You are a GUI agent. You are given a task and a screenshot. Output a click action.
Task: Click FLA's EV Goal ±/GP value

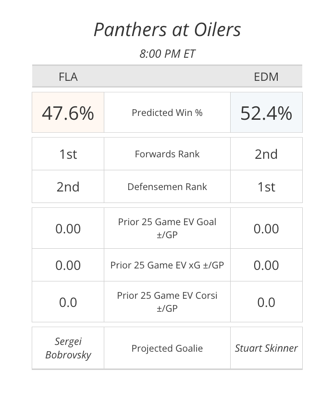[68, 229]
